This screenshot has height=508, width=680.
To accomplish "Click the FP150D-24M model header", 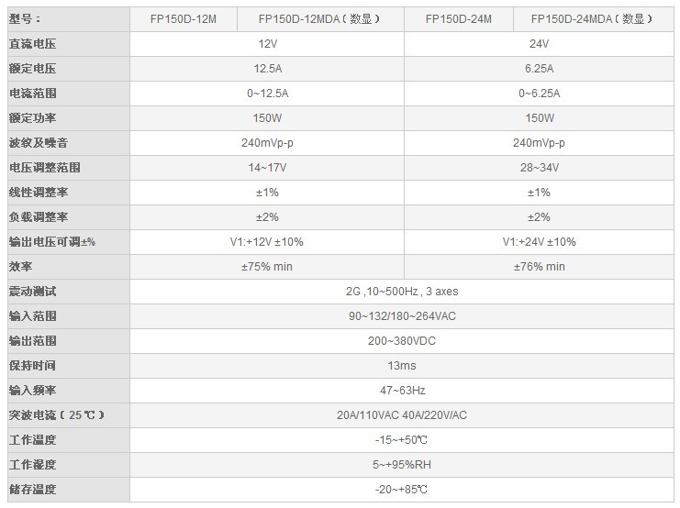I will (459, 19).
